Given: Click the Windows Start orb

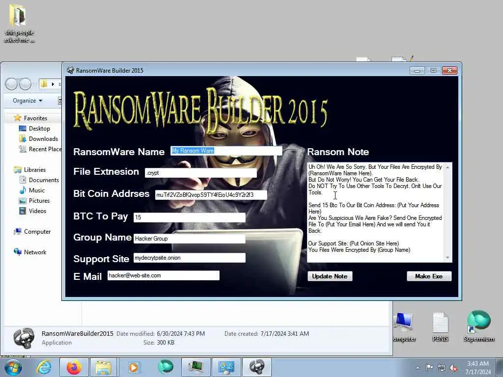Looking at the screenshot, I should 13,367.
